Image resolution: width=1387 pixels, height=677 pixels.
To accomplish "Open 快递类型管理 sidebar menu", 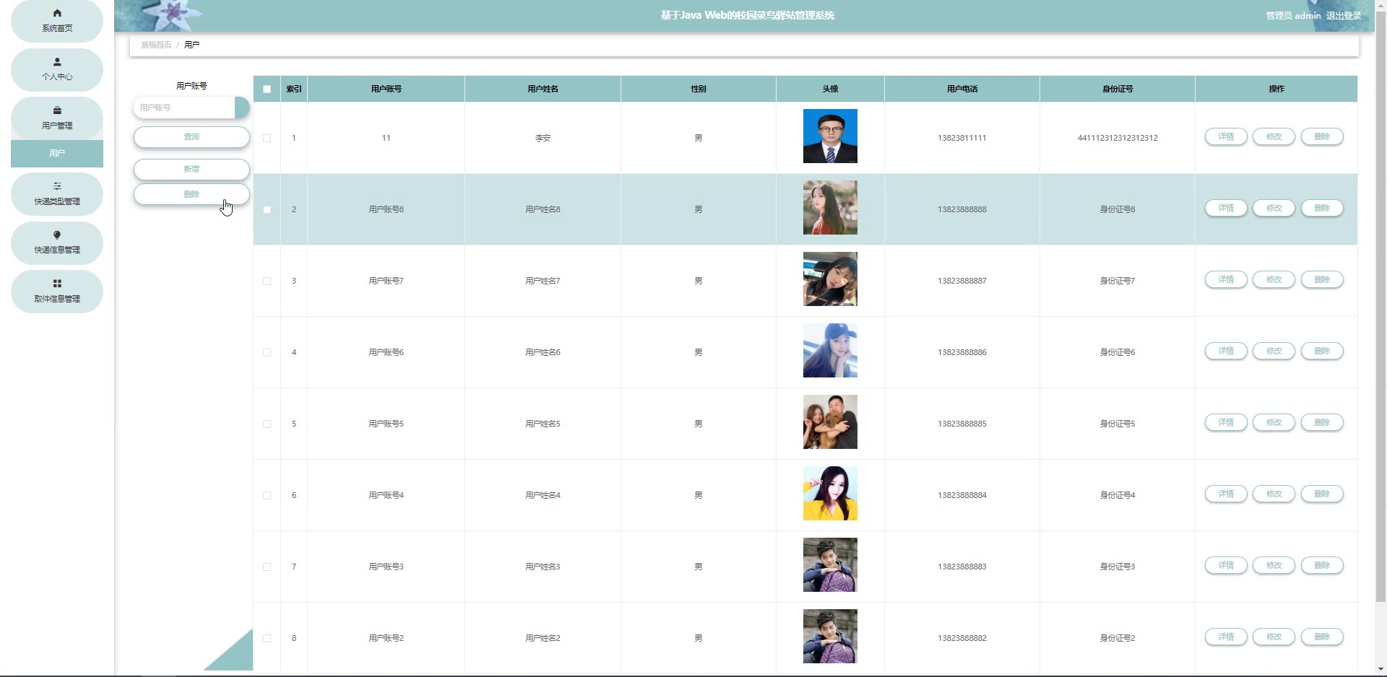I will (x=57, y=193).
